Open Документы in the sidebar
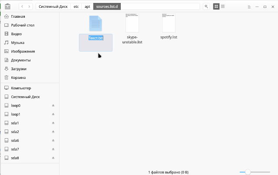The image size is (278, 175). [30, 60]
